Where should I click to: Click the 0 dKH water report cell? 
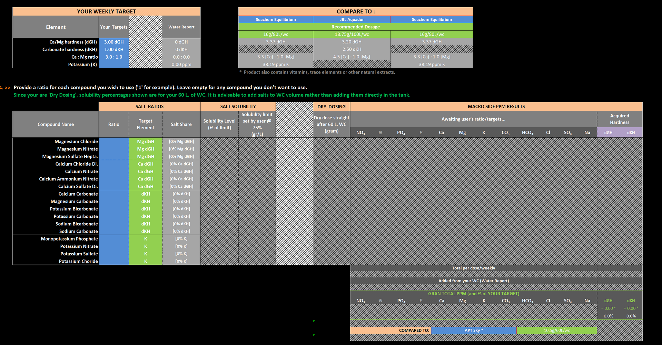(x=181, y=49)
